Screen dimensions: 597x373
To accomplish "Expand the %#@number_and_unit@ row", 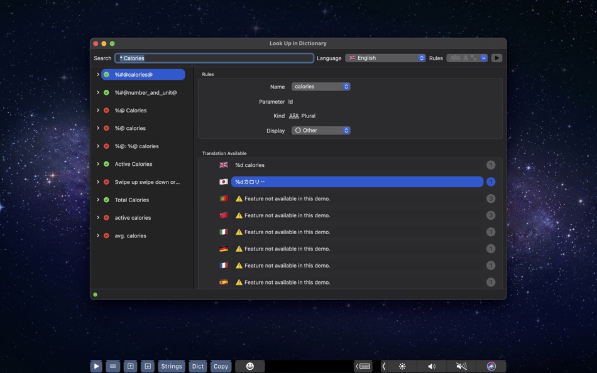I will pyautogui.click(x=98, y=92).
